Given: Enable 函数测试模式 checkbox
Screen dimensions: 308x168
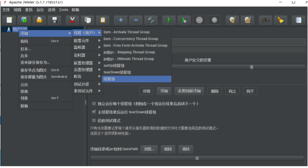Looking at the screenshot, I should (x=94, y=120).
